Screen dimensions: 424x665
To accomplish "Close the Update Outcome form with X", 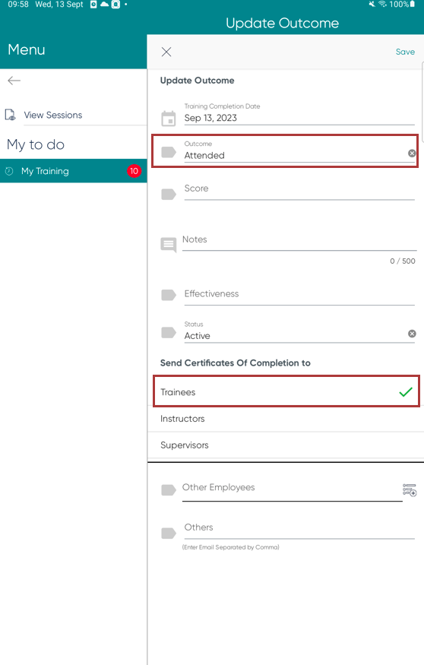I will (166, 52).
